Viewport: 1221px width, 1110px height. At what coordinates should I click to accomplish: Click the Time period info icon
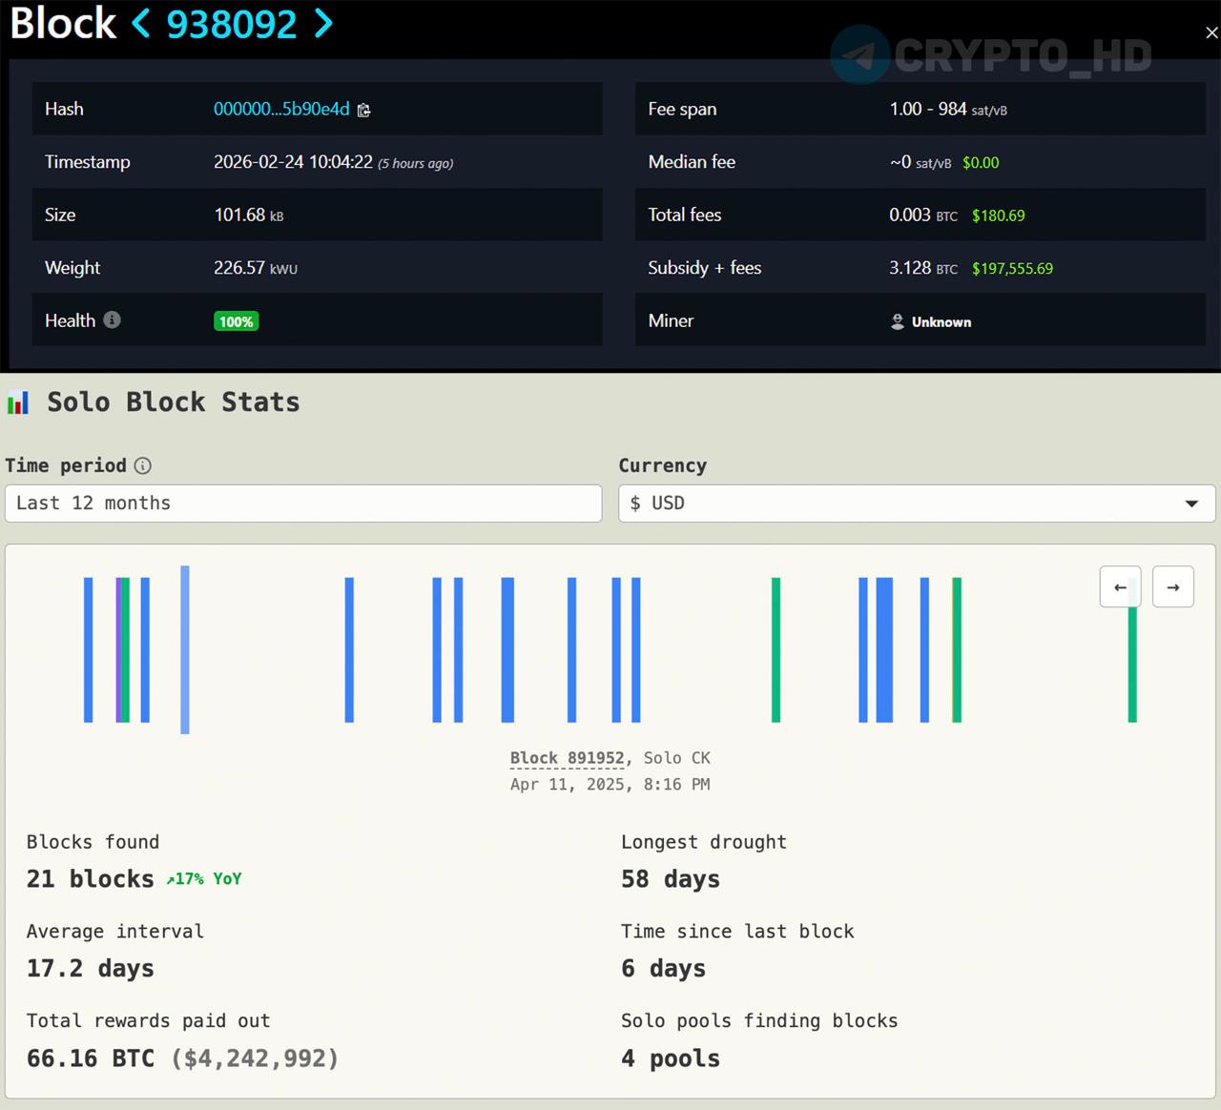tap(142, 466)
